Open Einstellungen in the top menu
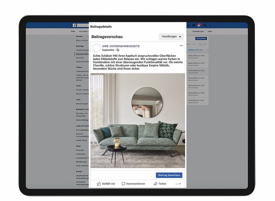 tap(199, 31)
